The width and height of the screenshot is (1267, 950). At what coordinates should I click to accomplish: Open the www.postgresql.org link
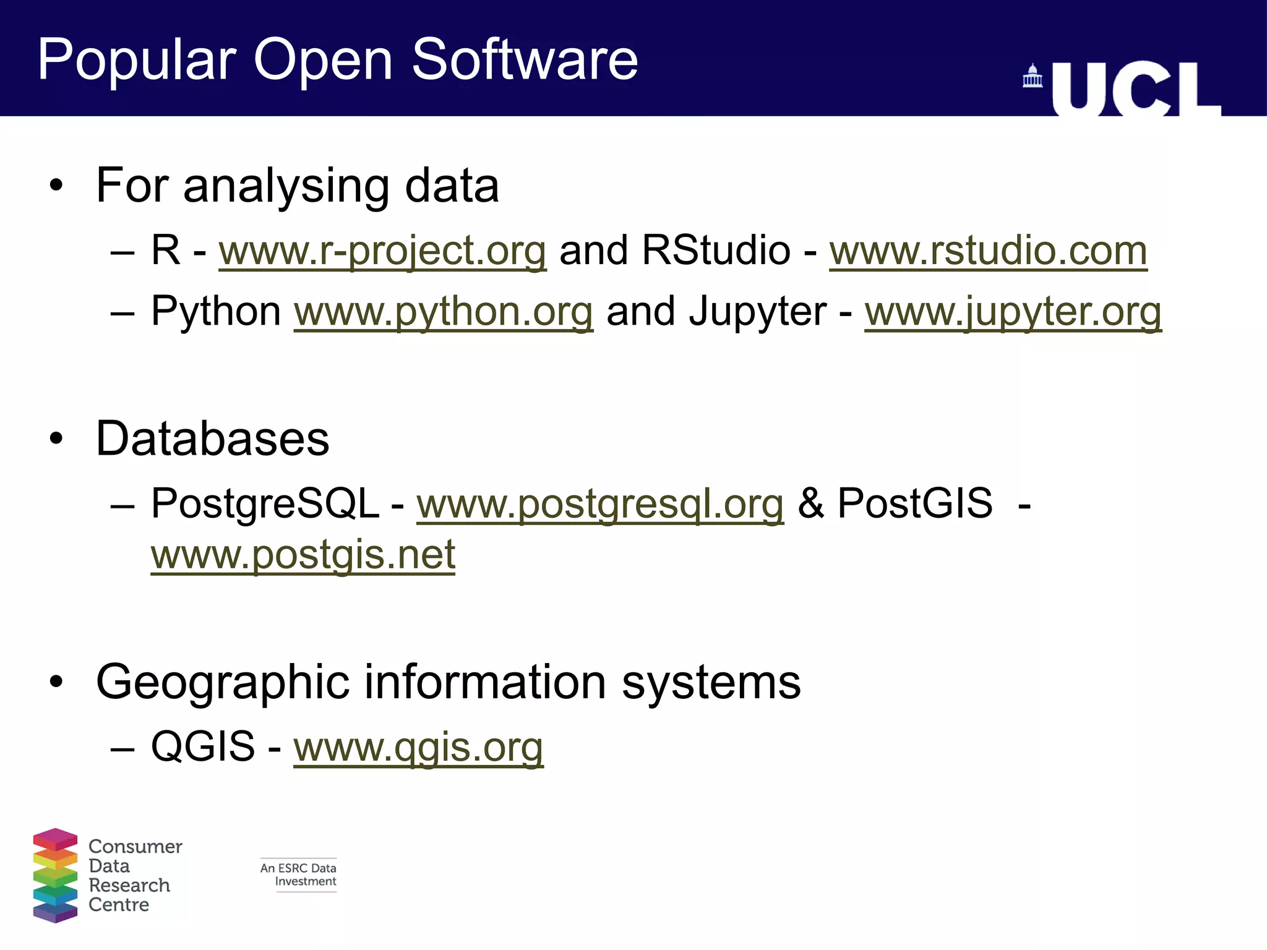[600, 504]
